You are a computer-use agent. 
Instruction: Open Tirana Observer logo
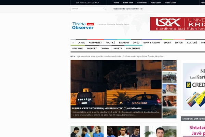pyautogui.click(x=83, y=26)
